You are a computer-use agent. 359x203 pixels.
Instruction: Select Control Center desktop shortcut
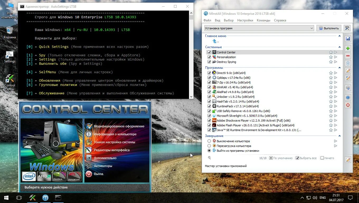(x=10, y=82)
